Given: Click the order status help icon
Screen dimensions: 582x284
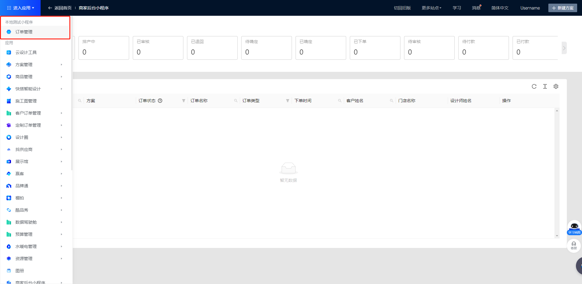Looking at the screenshot, I should click(160, 101).
